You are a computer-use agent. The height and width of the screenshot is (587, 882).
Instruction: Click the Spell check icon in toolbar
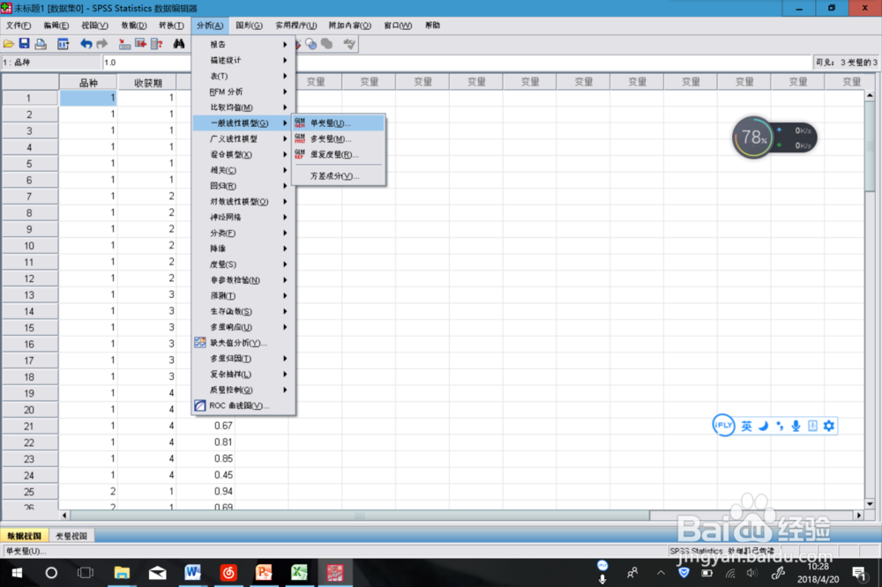coord(349,44)
